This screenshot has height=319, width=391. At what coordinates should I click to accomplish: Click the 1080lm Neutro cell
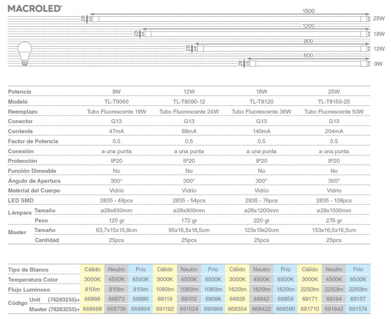[189, 289]
